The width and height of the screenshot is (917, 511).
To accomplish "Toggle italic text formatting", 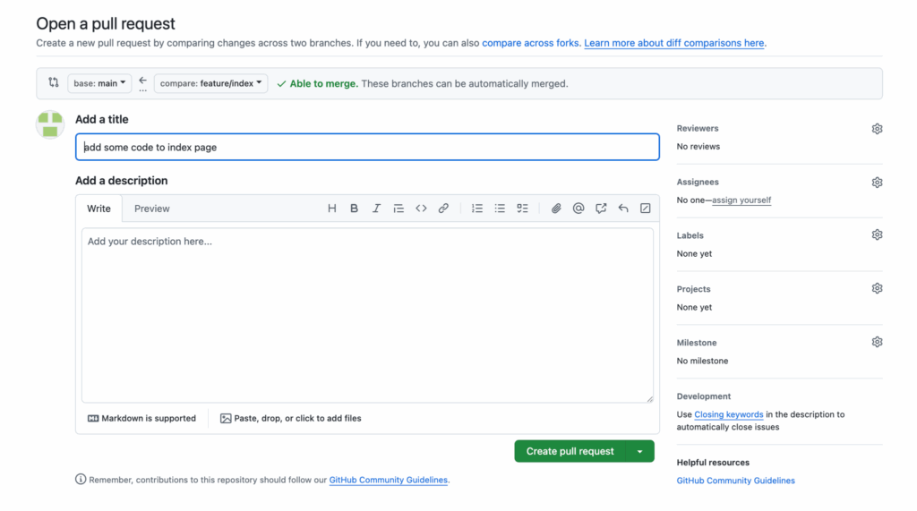I will click(x=376, y=209).
